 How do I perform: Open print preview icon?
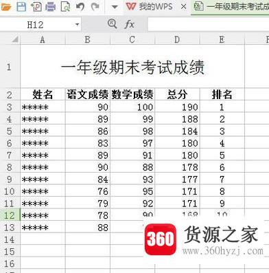point(65,7)
